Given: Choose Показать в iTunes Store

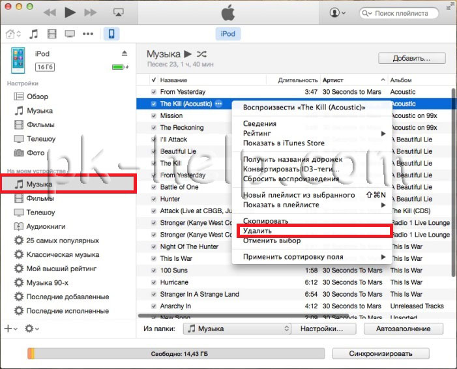Looking at the screenshot, I should [312, 143].
